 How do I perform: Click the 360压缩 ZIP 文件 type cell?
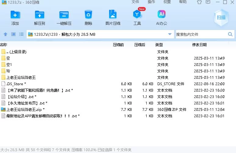pyautogui.click(x=172, y=109)
